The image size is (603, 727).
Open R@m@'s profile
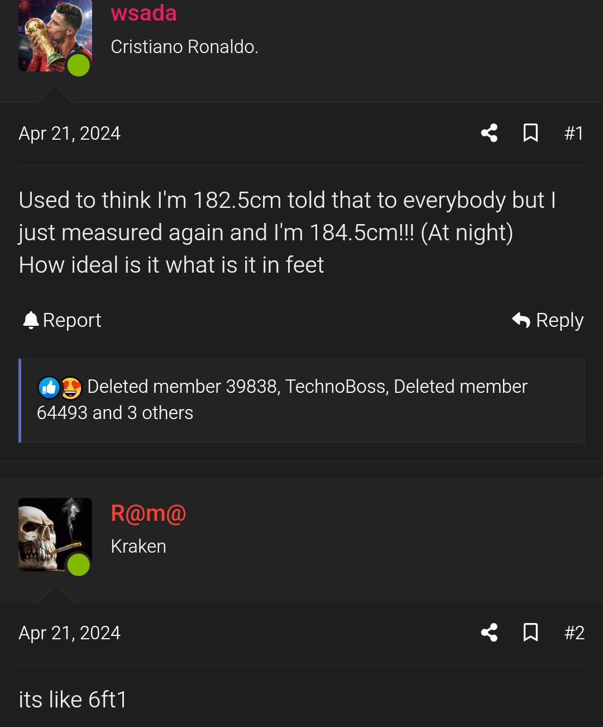(148, 513)
